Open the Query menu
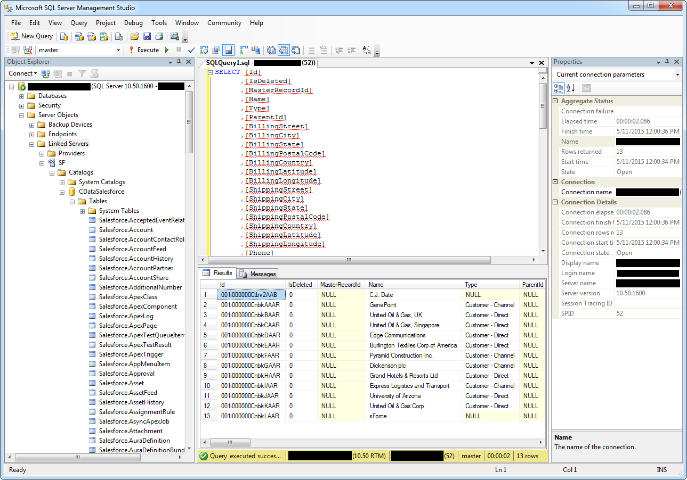Image resolution: width=687 pixels, height=480 pixels. (79, 23)
